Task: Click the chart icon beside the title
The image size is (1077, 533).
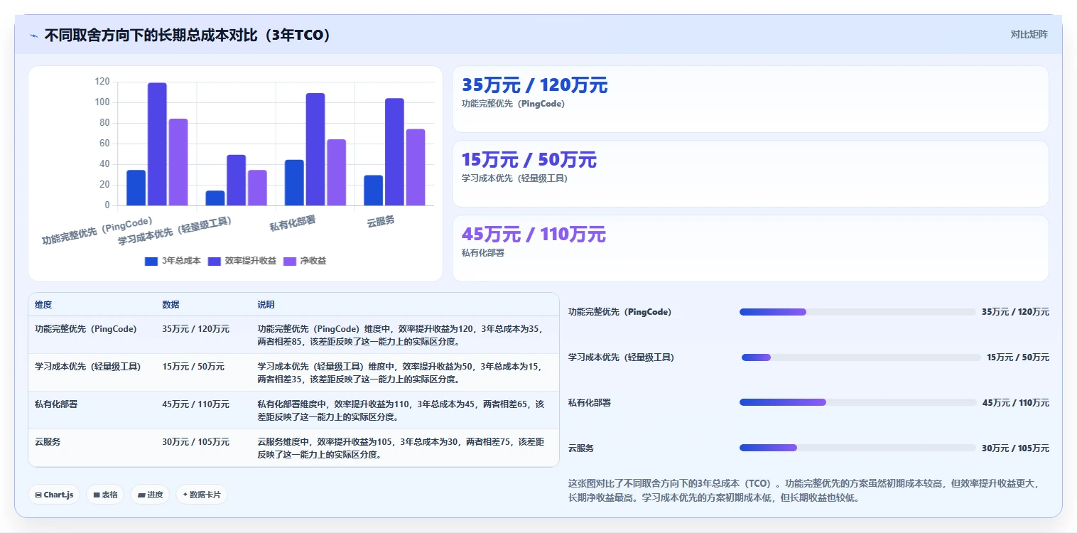Action: [34, 36]
